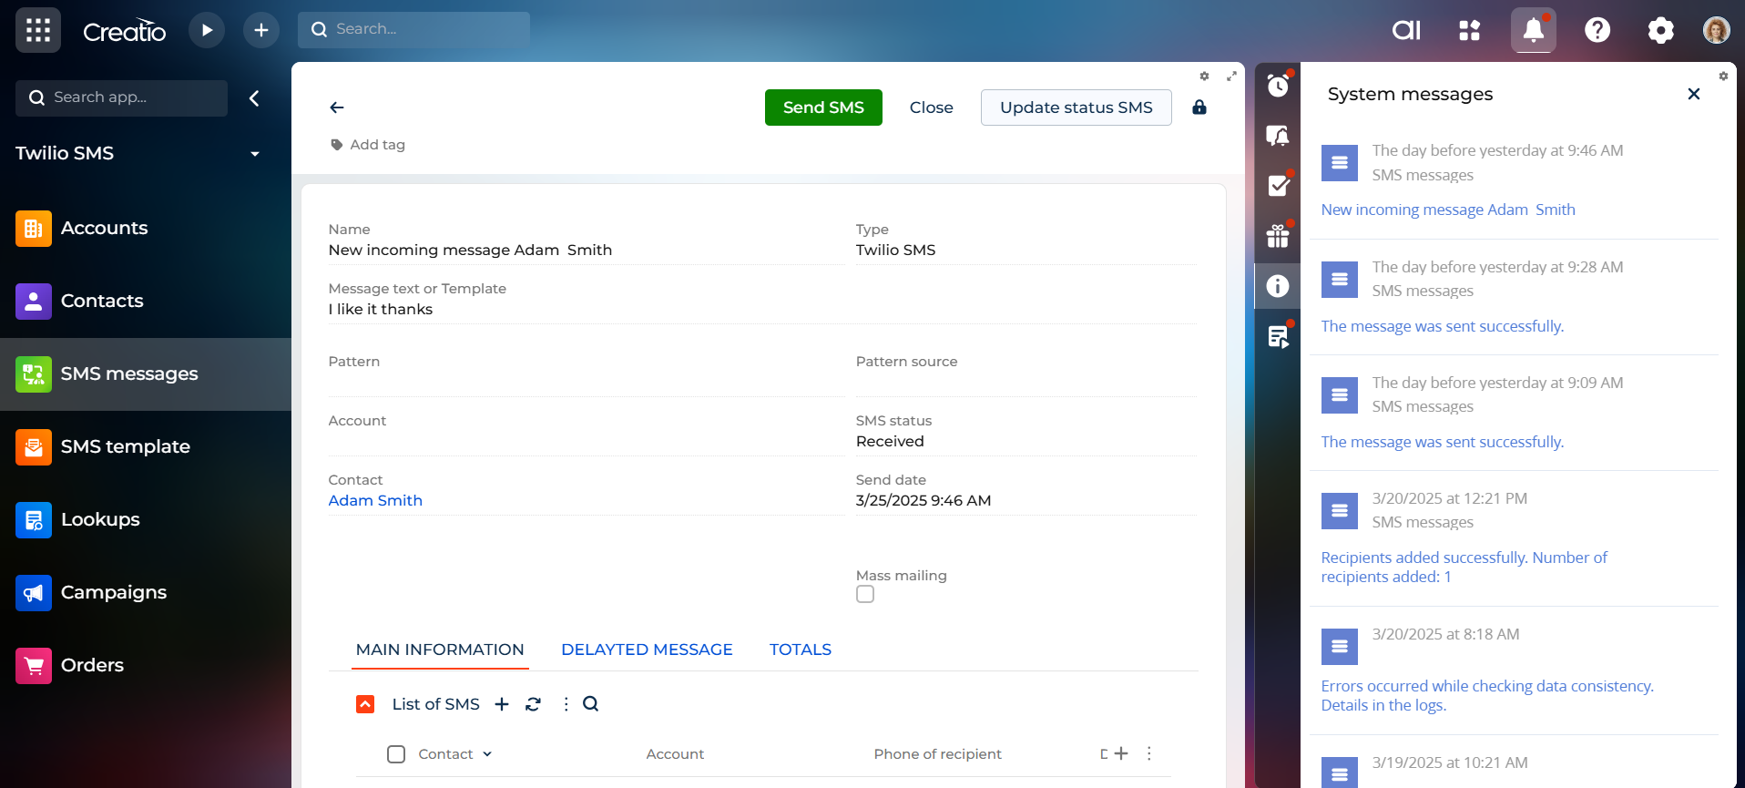The image size is (1745, 788).
Task: Refresh the List of SMS
Action: [534, 704]
